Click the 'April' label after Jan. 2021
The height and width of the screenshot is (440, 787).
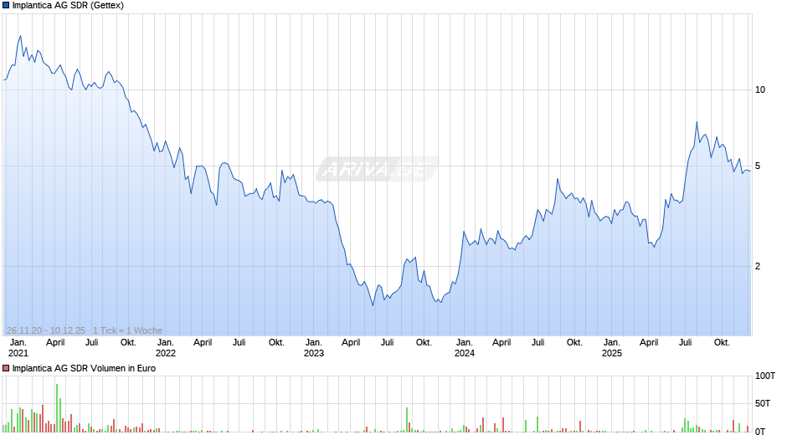55,343
